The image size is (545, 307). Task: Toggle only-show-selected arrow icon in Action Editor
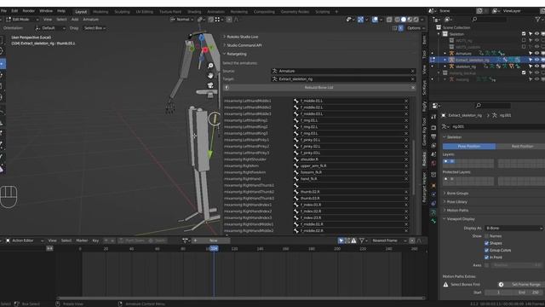[341, 240]
